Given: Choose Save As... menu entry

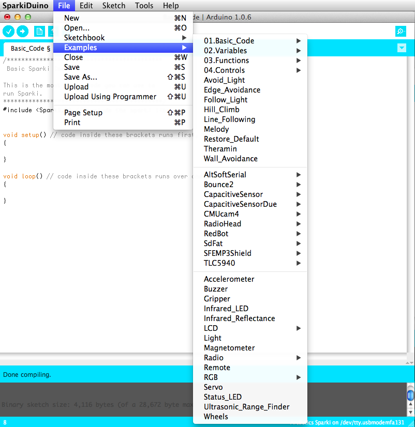Looking at the screenshot, I should coord(123,77).
